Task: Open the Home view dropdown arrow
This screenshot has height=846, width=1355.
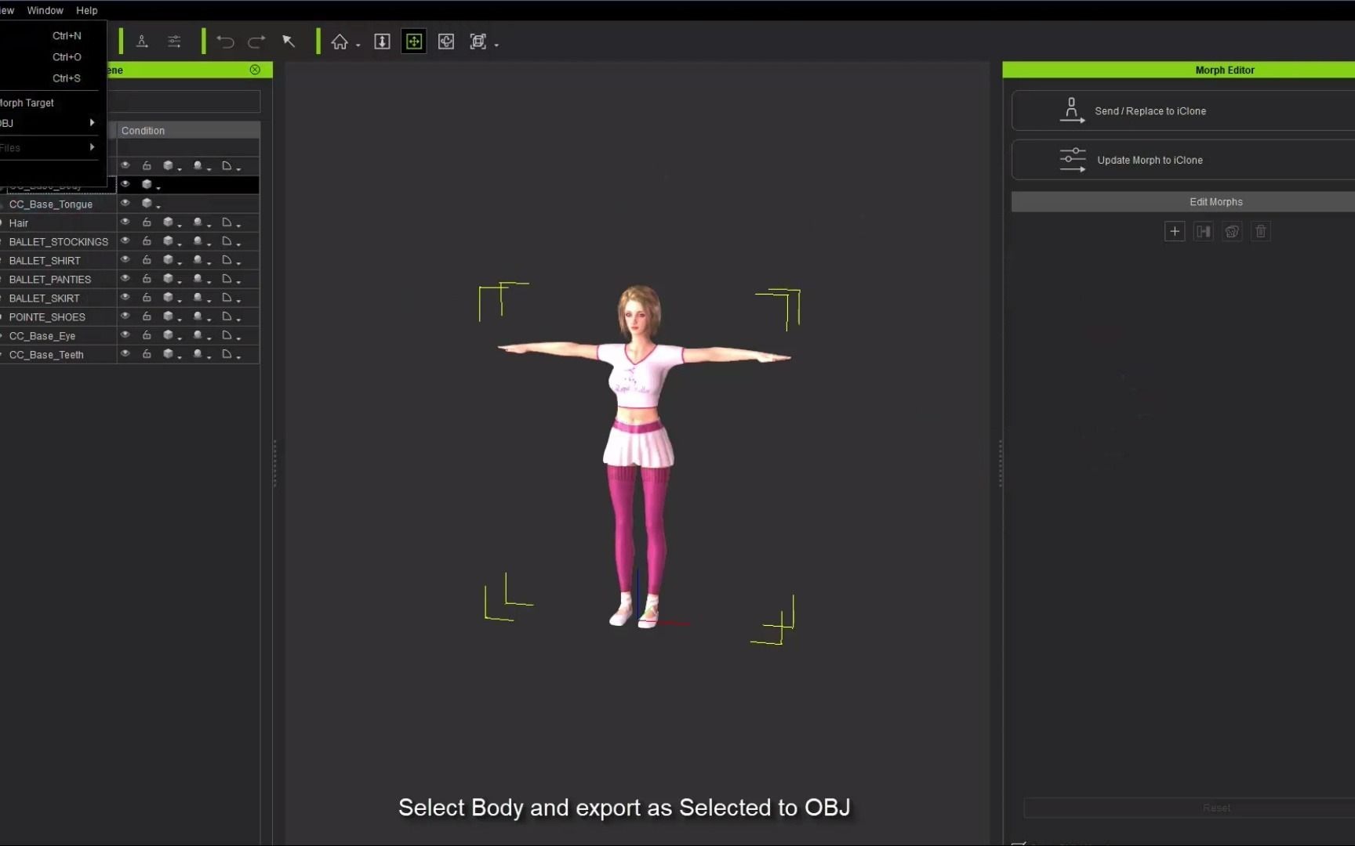Action: [358, 45]
